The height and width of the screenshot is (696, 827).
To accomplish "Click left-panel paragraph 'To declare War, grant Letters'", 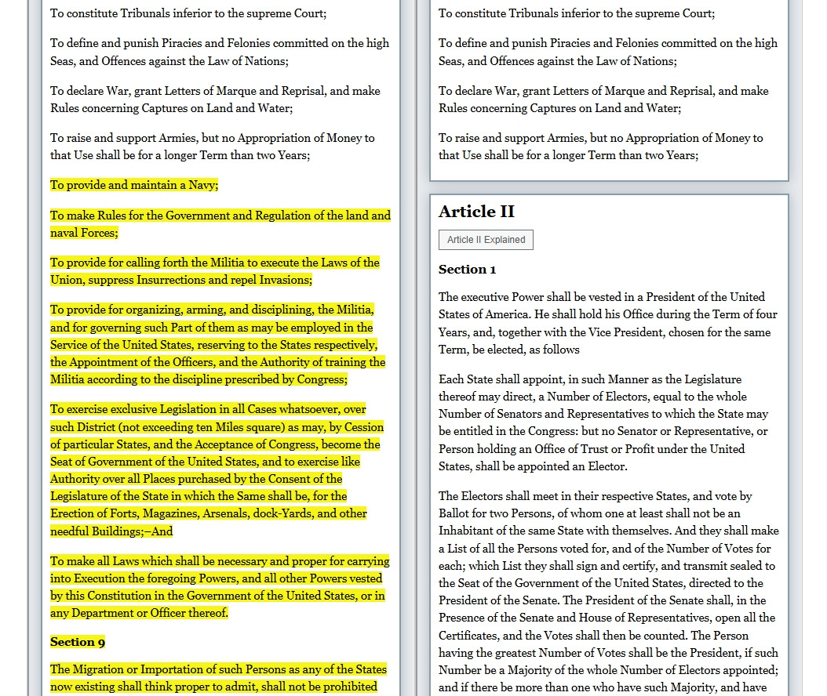I will [215, 99].
